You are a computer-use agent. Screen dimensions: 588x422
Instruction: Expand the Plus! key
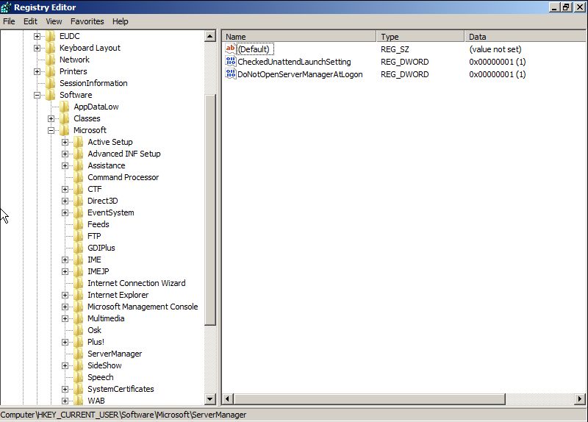tap(65, 343)
